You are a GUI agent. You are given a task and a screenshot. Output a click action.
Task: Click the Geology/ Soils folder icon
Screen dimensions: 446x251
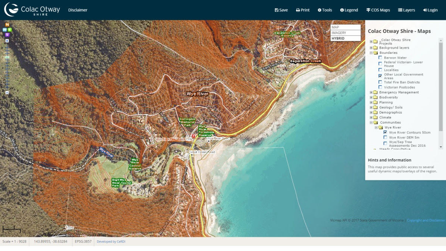pos(375,108)
